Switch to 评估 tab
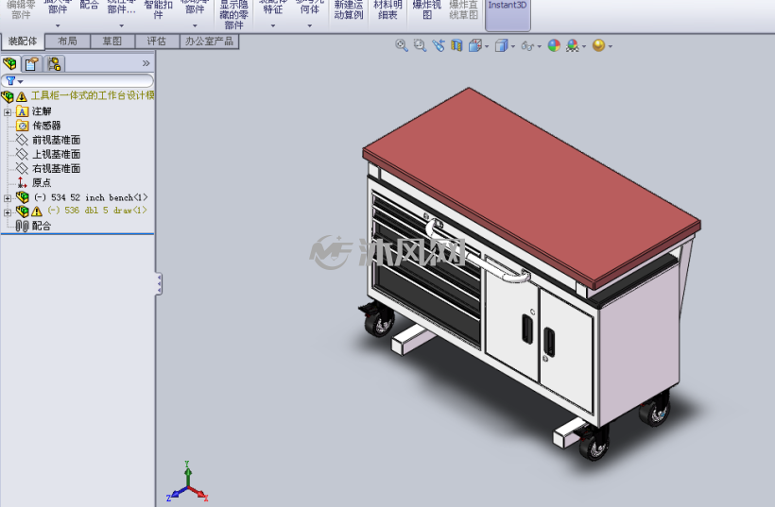The width and height of the screenshot is (775, 507). [x=157, y=42]
